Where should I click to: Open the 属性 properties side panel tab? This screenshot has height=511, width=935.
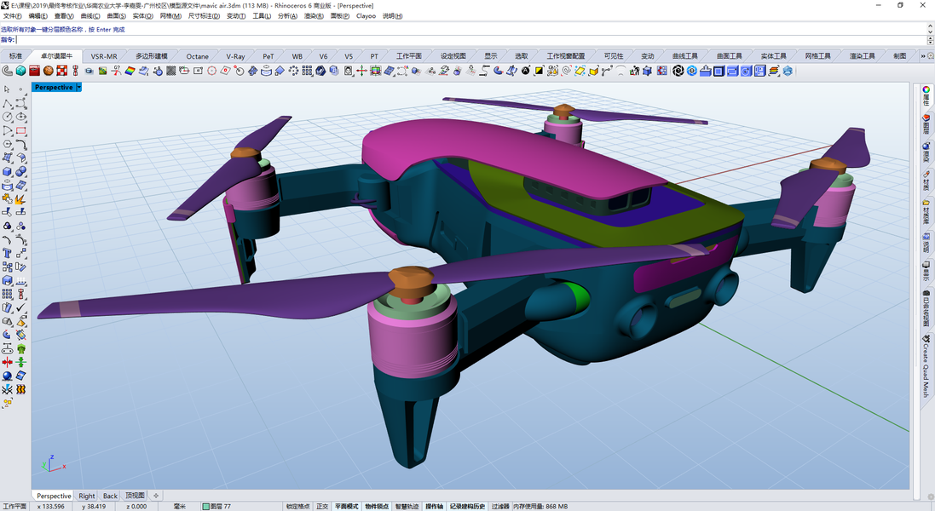[x=926, y=96]
